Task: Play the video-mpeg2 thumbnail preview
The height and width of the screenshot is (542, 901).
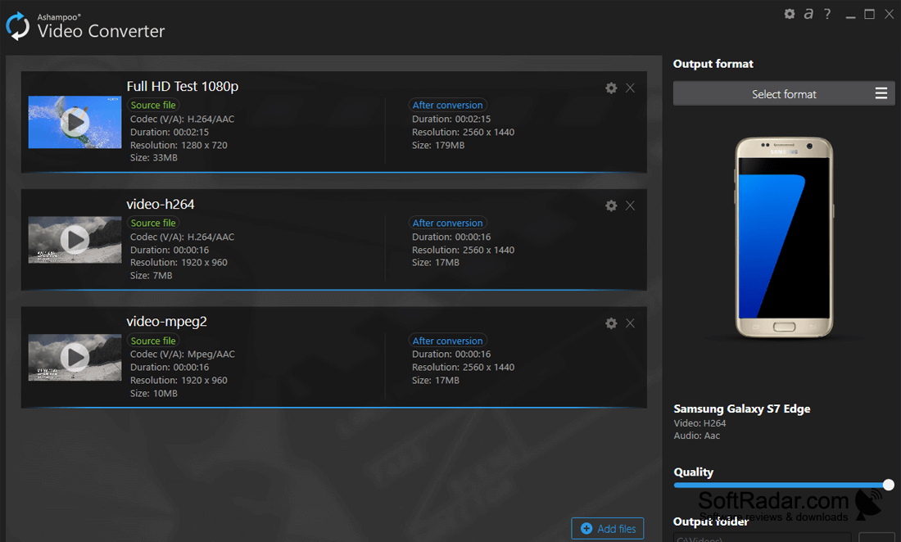Action: coord(75,357)
